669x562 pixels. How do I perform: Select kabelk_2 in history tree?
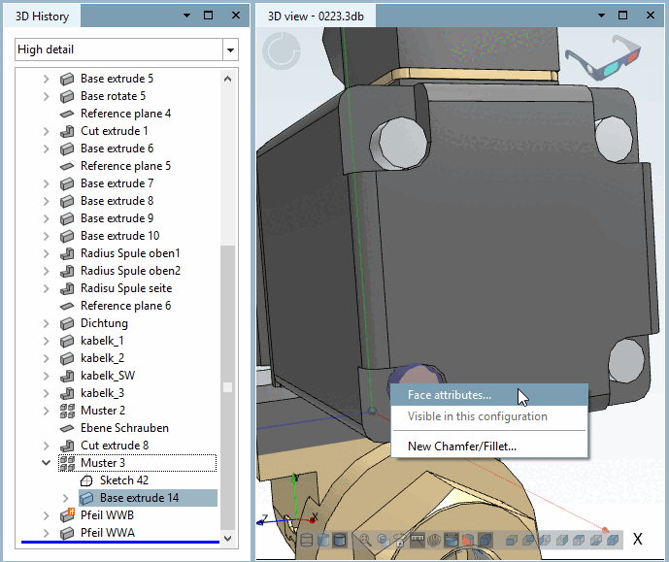pyautogui.click(x=102, y=358)
